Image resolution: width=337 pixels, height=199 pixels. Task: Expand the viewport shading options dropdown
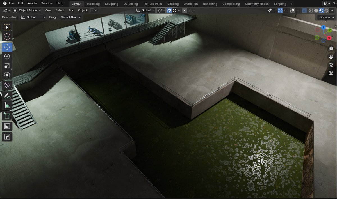click(x=332, y=10)
